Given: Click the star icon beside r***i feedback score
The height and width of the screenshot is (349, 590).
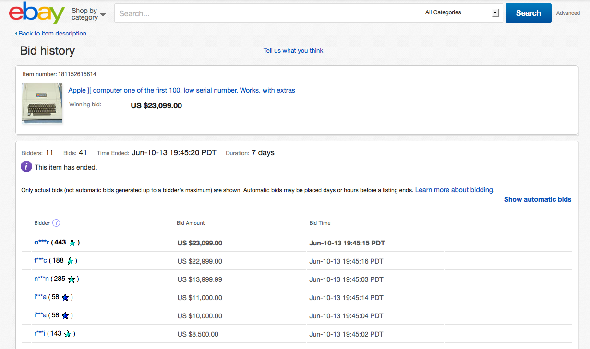Looking at the screenshot, I should pyautogui.click(x=68, y=334).
